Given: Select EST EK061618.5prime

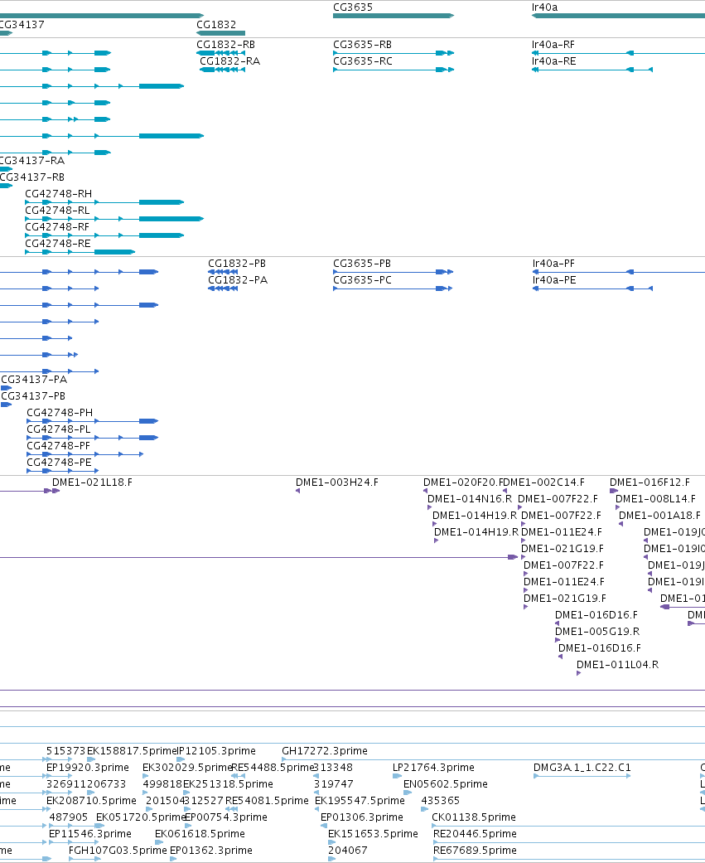Looking at the screenshot, I should [200, 834].
